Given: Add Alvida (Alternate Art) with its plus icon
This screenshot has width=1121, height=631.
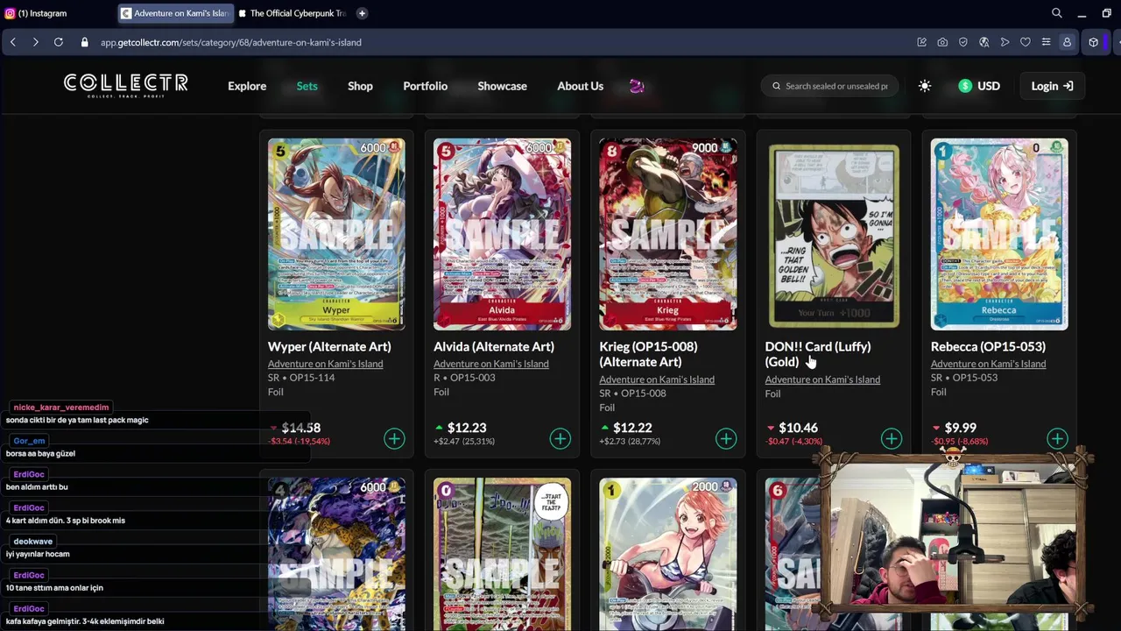Looking at the screenshot, I should (x=560, y=438).
